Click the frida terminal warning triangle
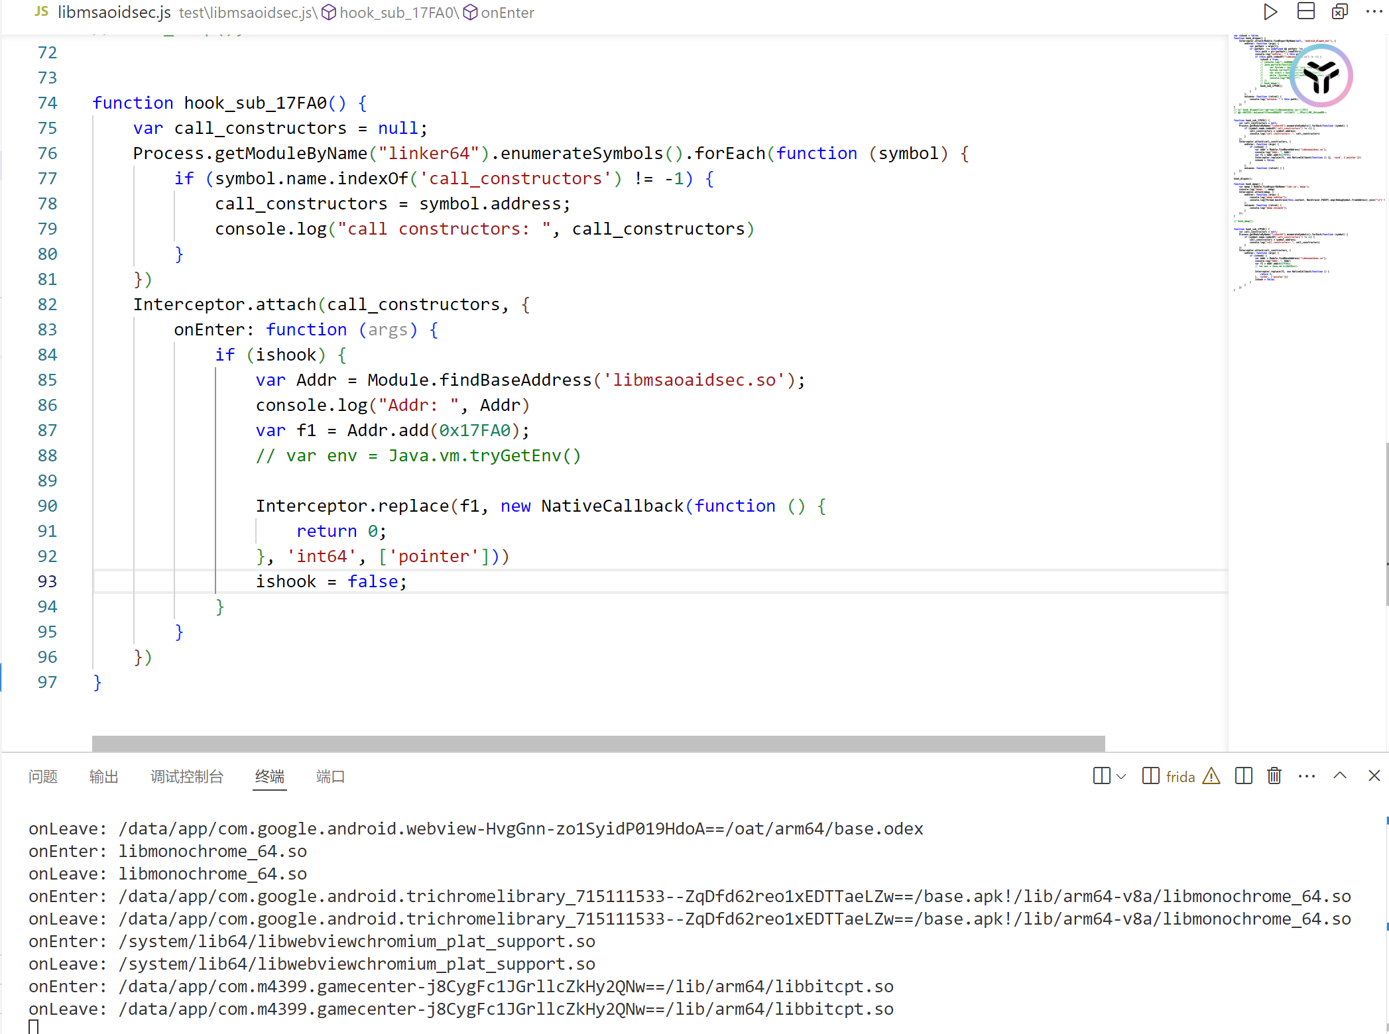 point(1211,775)
